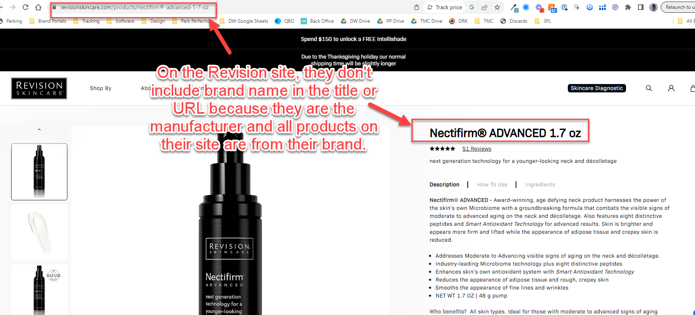Switch to the Description tab
695x315 pixels.
click(x=444, y=185)
